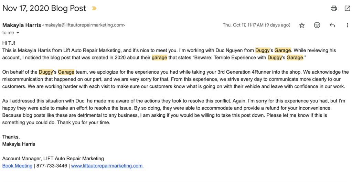Open the Book Meeting link

pos(17,166)
